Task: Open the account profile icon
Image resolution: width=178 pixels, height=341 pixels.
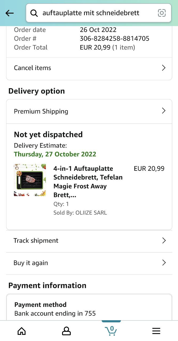Action: click(66, 331)
